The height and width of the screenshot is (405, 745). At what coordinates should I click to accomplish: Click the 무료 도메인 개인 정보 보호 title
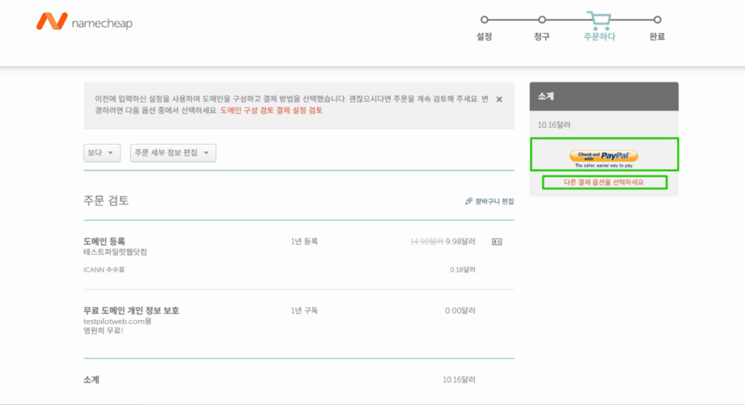tap(131, 310)
